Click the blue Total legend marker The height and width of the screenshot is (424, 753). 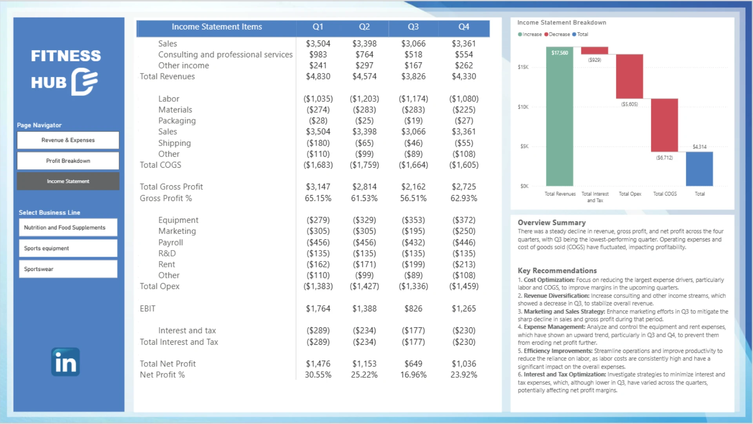coord(575,35)
